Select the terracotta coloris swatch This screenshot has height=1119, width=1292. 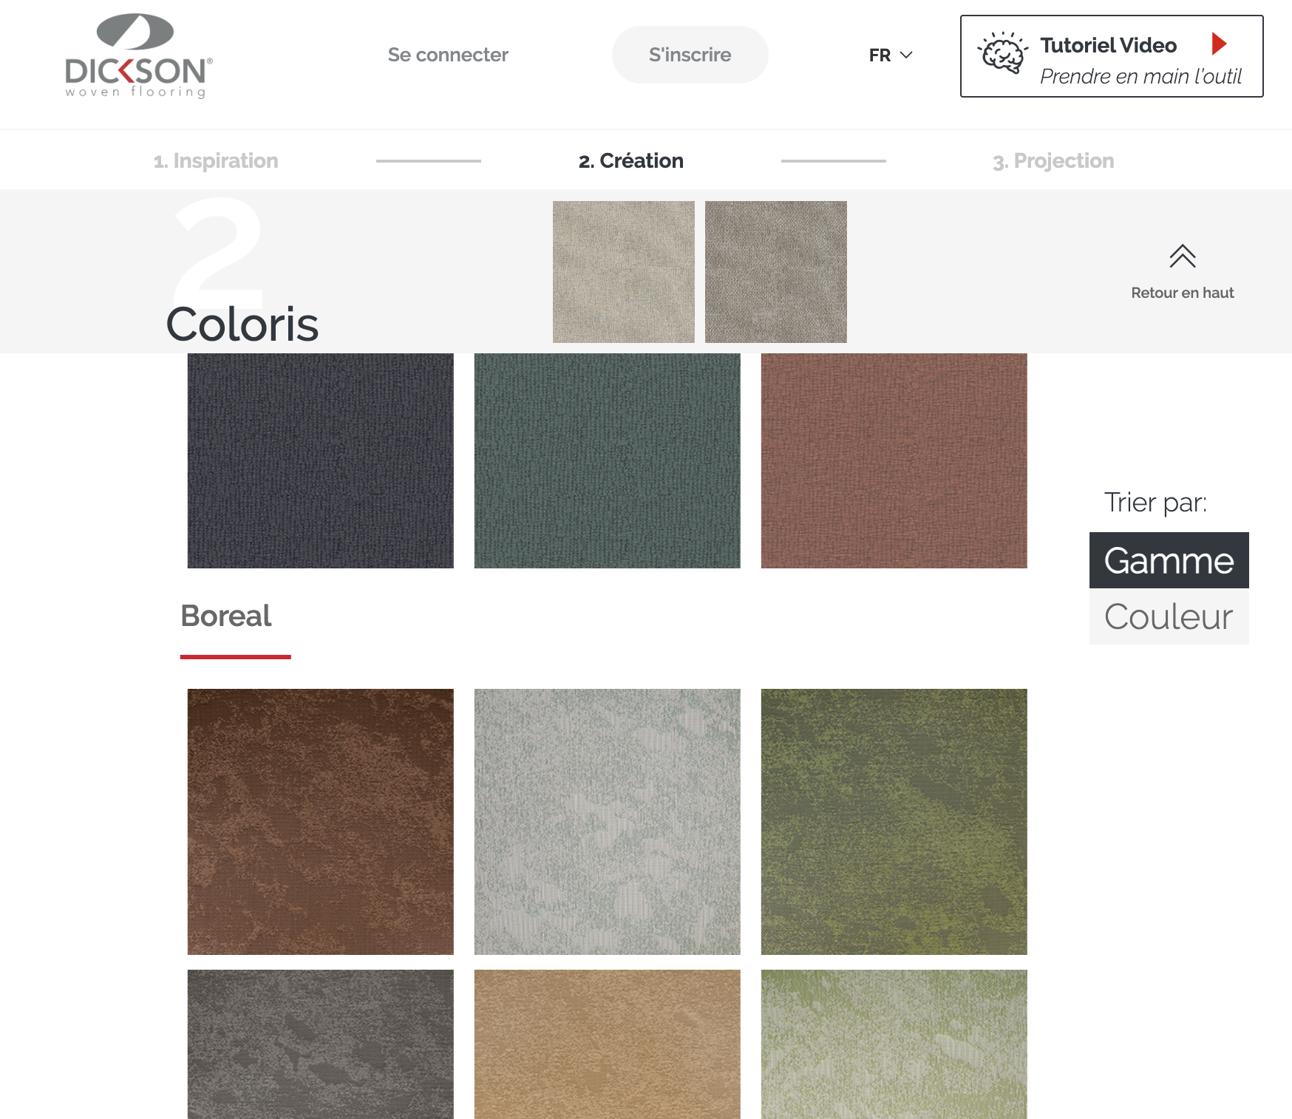pos(893,460)
